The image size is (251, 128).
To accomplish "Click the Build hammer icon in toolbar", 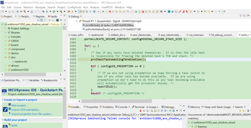I will tap(24, 12).
